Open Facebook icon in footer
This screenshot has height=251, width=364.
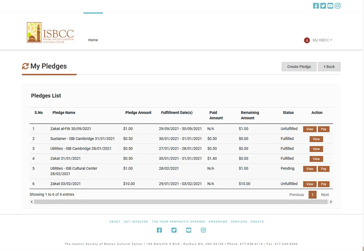coord(159,230)
